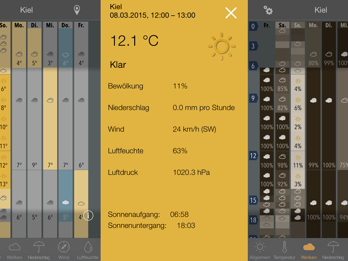Tap the Luftfeuchte 63% row
The height and width of the screenshot is (261, 348).
click(x=148, y=151)
